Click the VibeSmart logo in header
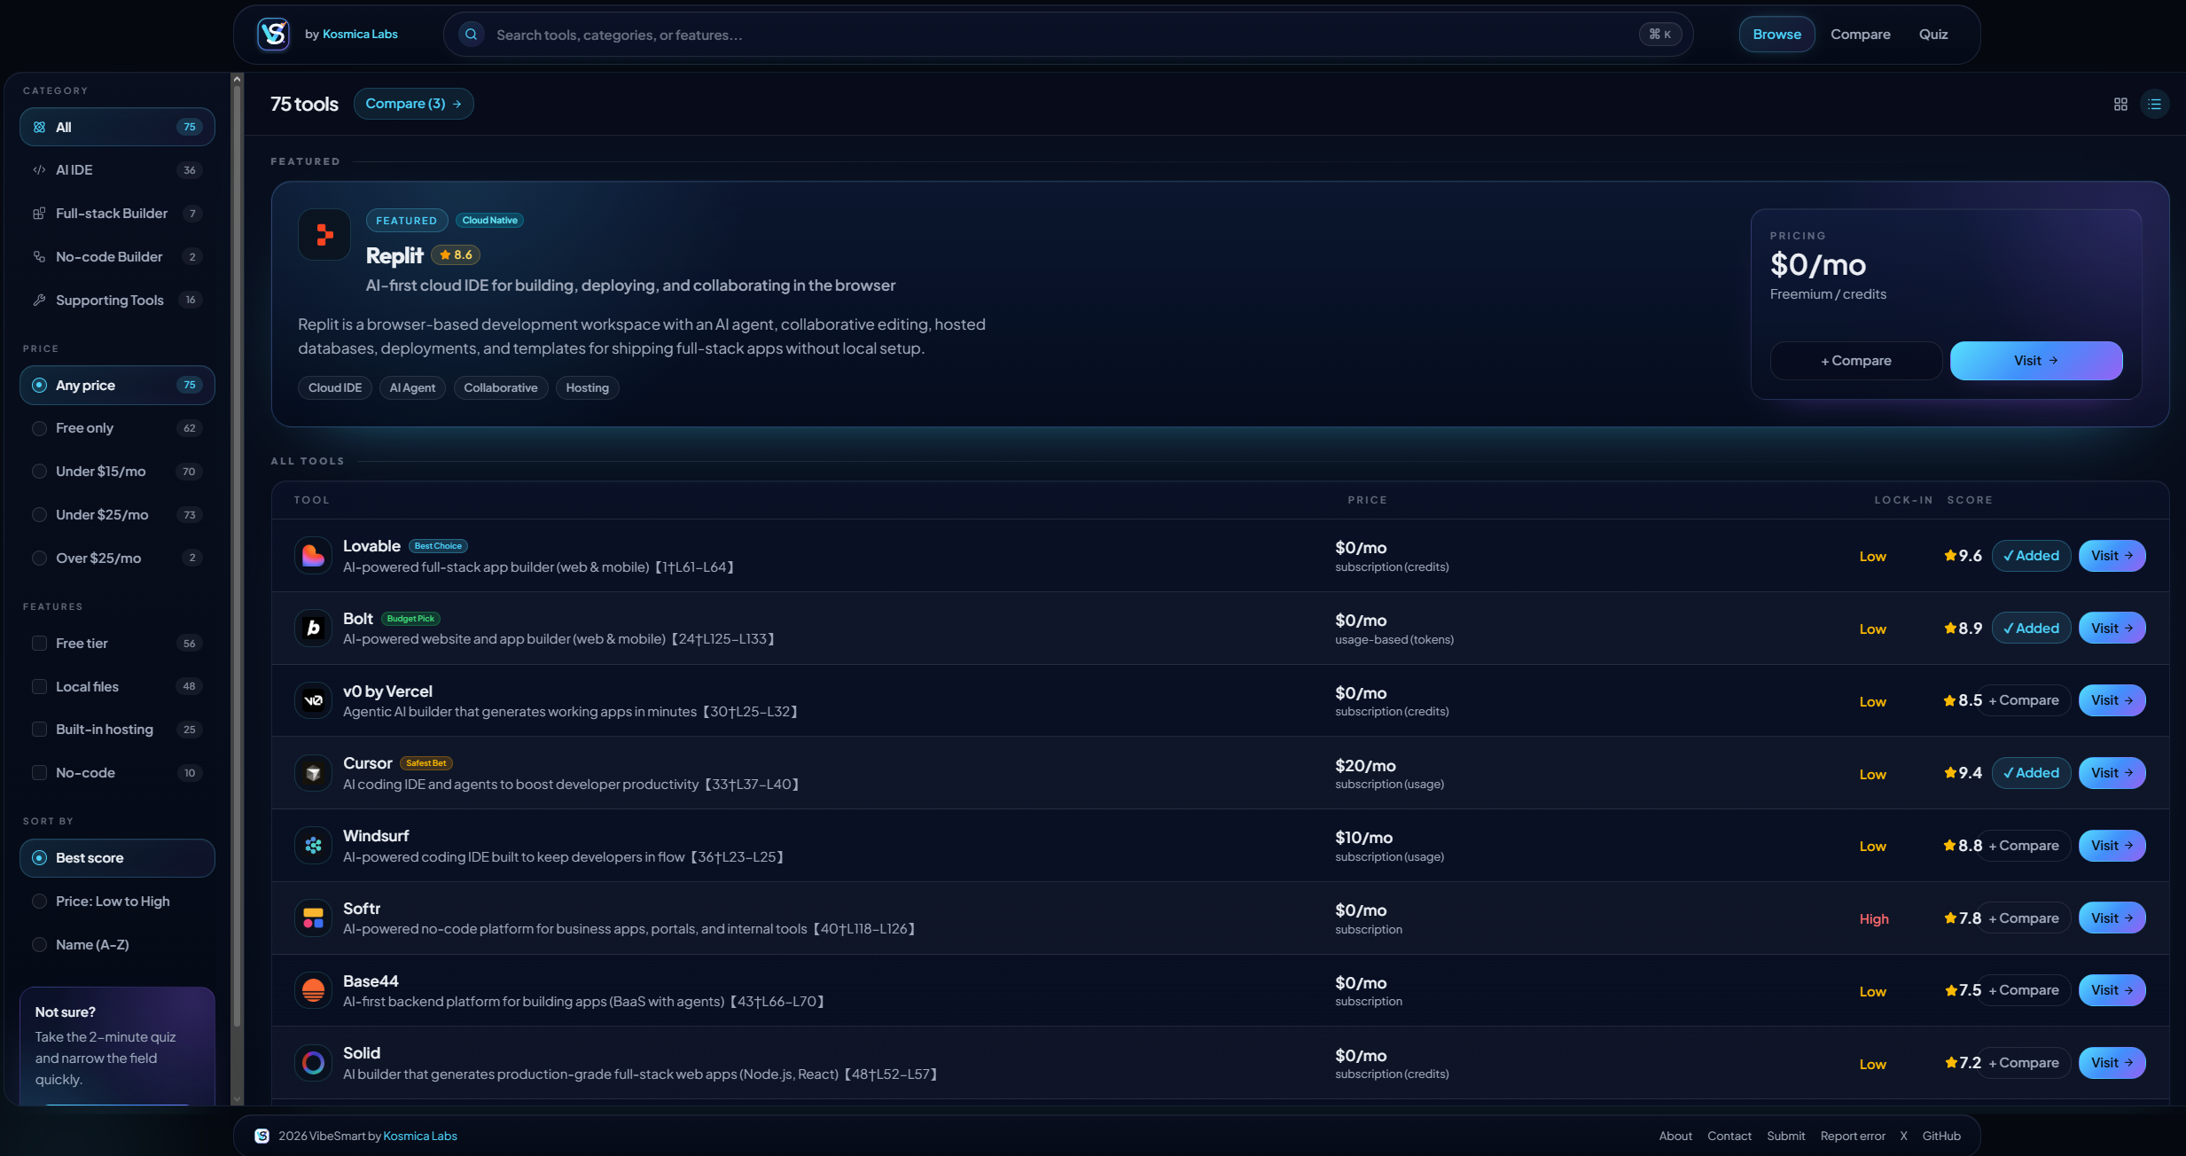Viewport: 2186px width, 1156px height. [273, 35]
